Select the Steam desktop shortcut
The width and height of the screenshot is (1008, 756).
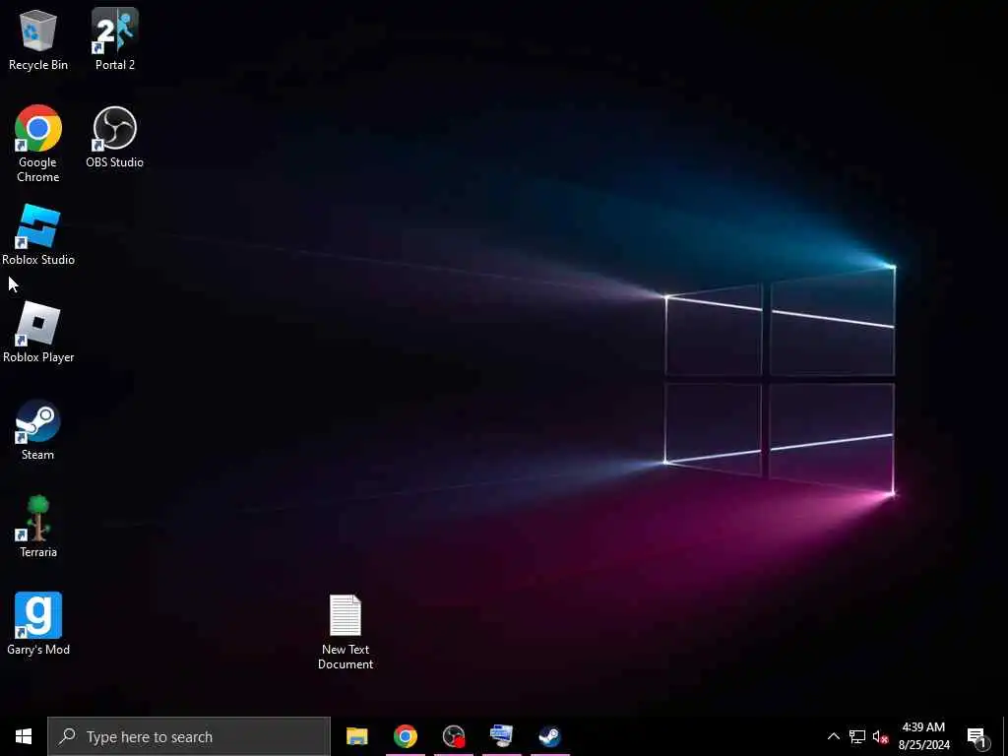38,430
